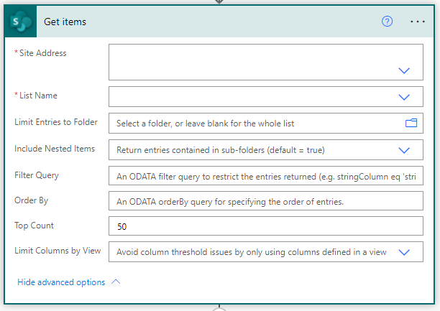The height and width of the screenshot is (311, 440).
Task: Click into the List Name field
Action: (x=266, y=97)
